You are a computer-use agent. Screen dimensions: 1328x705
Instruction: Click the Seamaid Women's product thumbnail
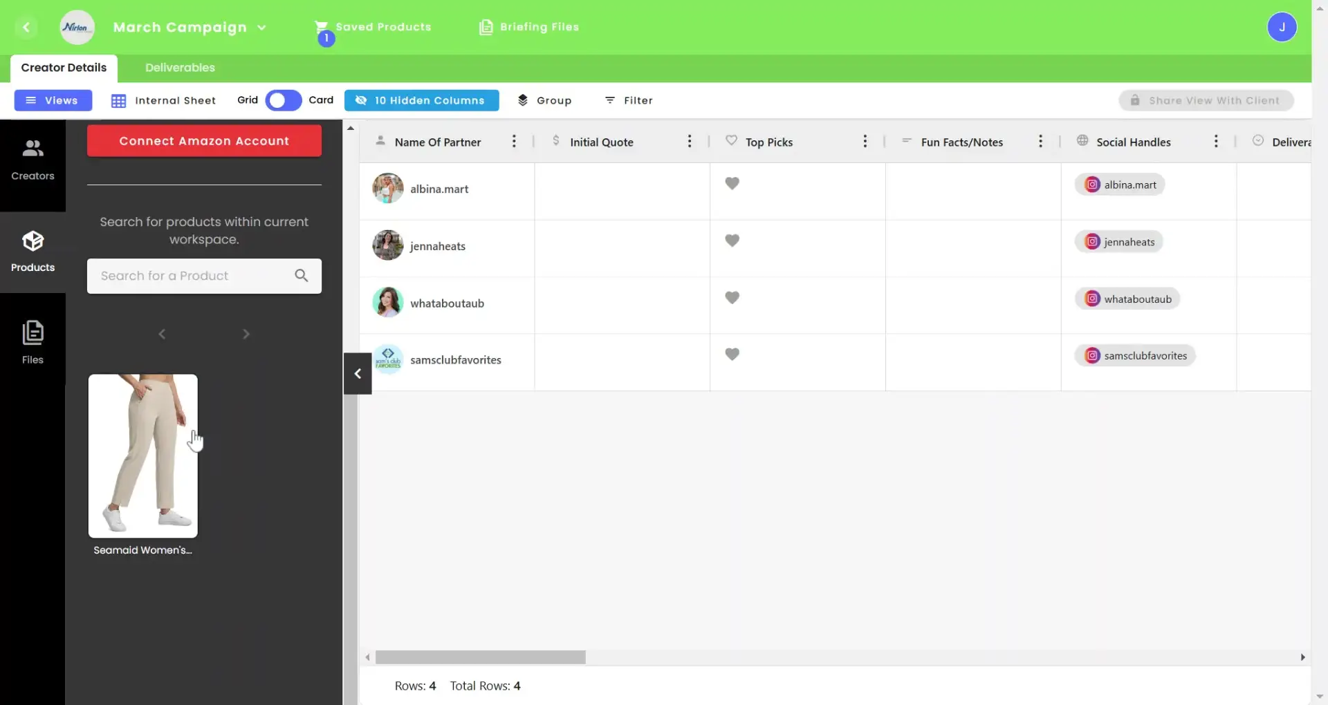click(142, 456)
